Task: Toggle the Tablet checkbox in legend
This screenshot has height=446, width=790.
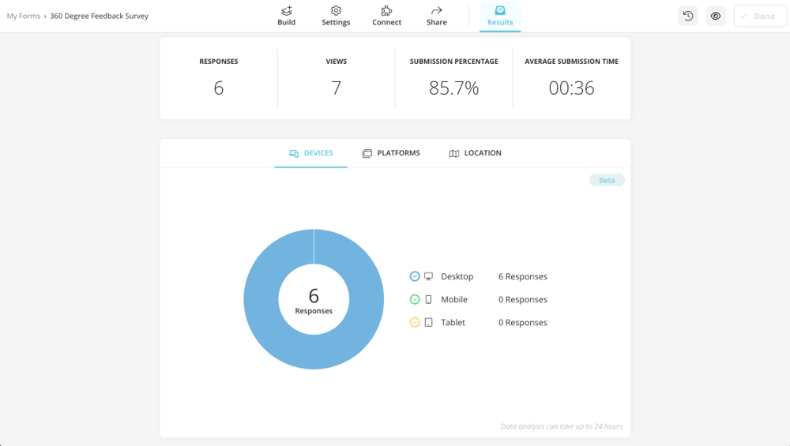Action: coord(415,322)
